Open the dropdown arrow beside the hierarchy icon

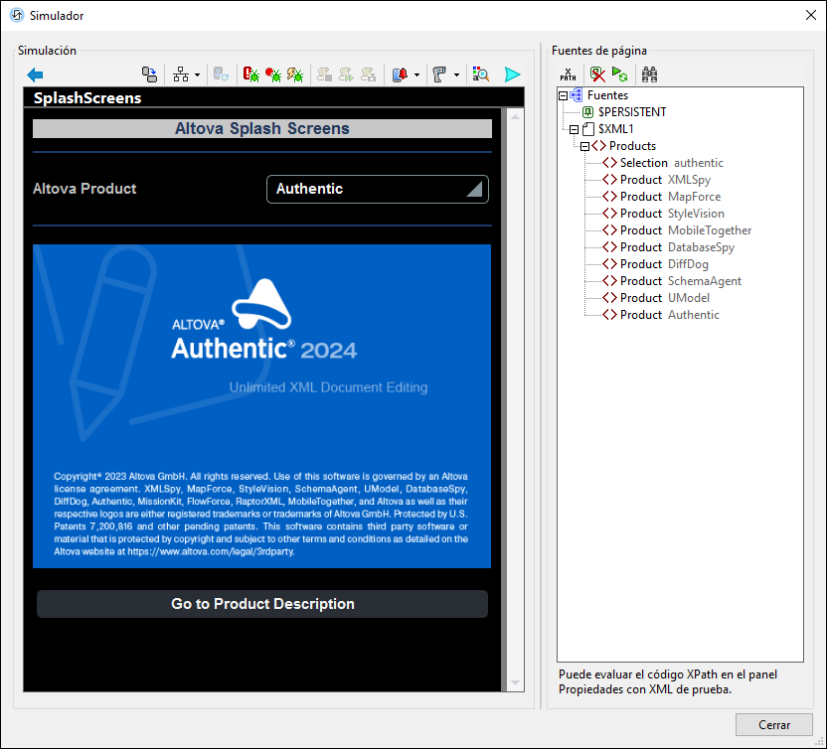(x=197, y=75)
